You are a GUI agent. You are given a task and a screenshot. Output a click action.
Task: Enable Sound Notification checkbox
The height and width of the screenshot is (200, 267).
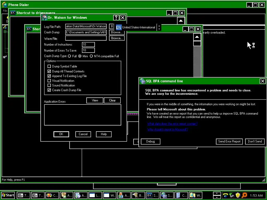click(x=49, y=85)
